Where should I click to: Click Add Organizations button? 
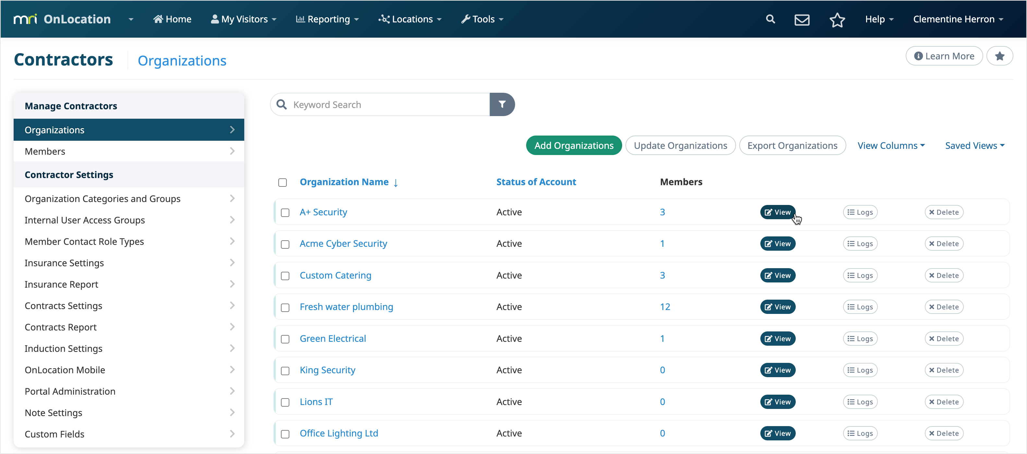pos(573,145)
